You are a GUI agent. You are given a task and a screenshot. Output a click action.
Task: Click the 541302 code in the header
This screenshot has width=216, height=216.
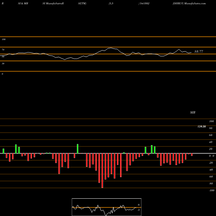144,3
